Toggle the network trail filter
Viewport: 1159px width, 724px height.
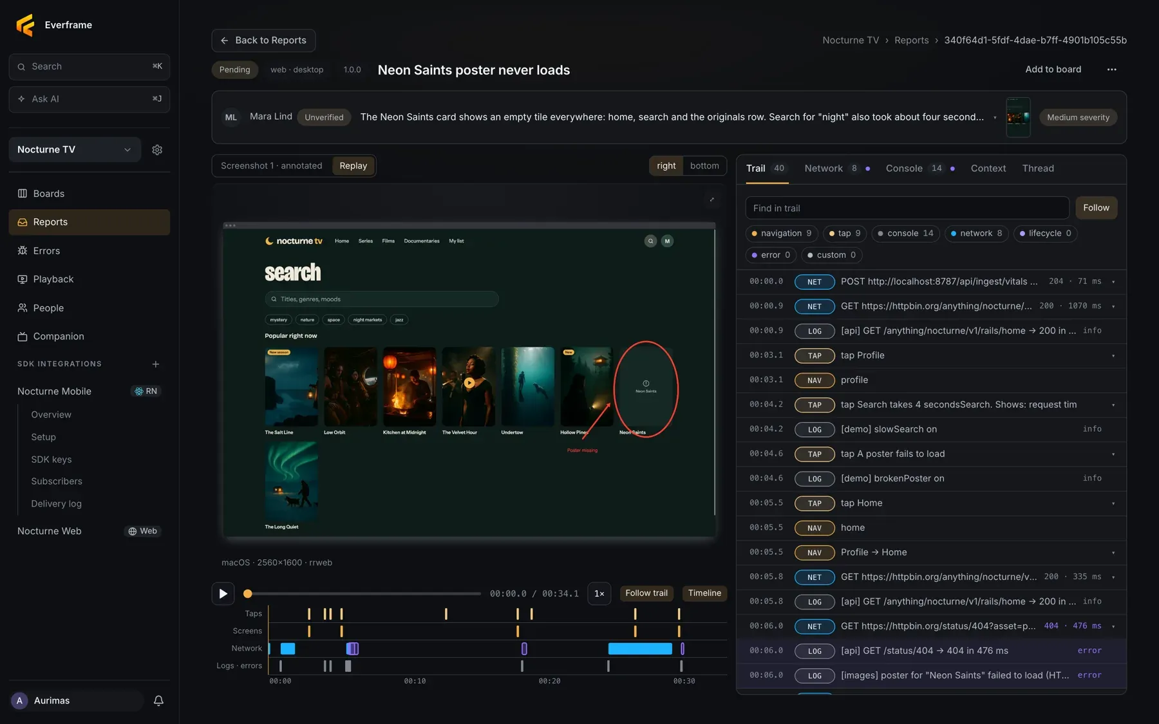(977, 234)
